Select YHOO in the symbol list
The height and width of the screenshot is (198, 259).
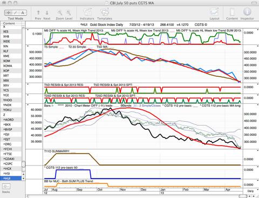click(11, 100)
